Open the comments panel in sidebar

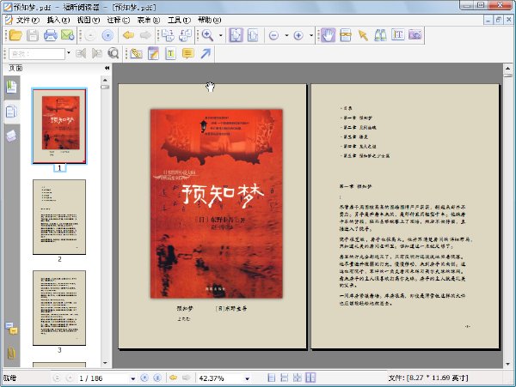pyautogui.click(x=11, y=329)
